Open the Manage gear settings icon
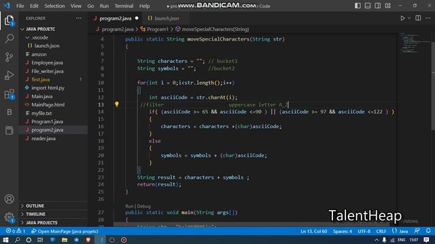Screen dimensions: 435x244 (x=9, y=217)
